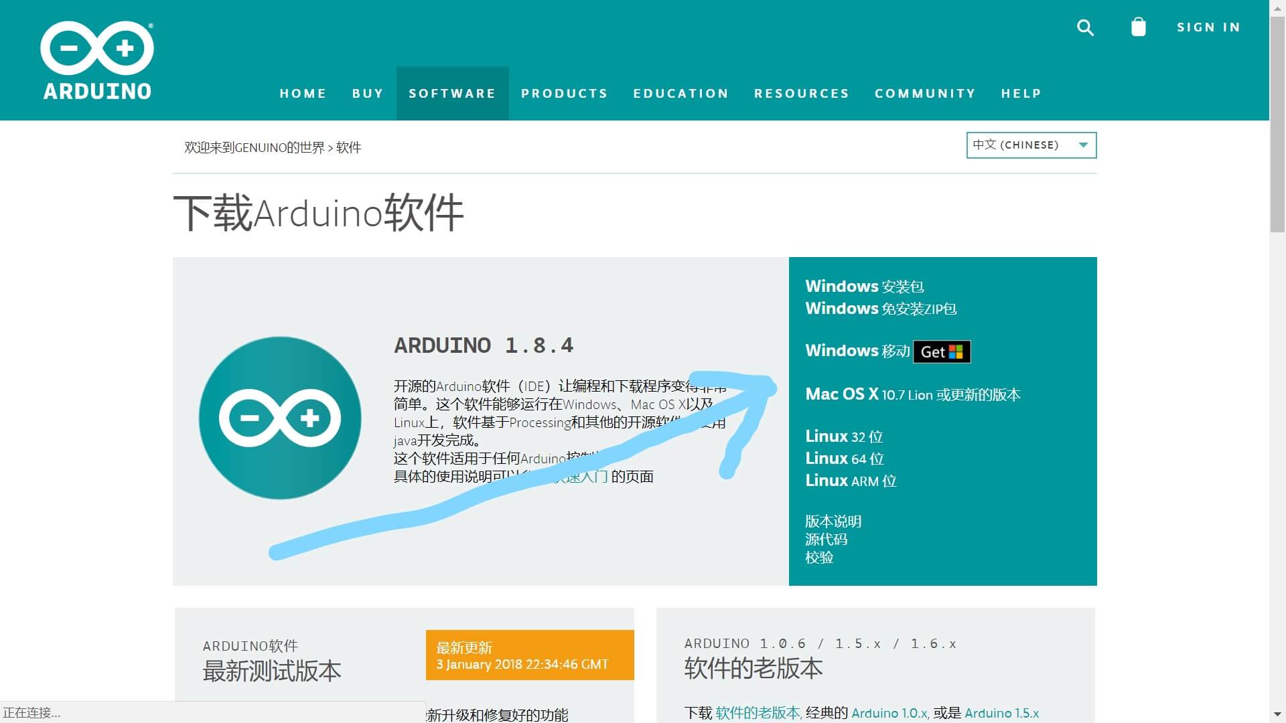Select Linux ARM 位 download
1286x723 pixels.
(851, 481)
